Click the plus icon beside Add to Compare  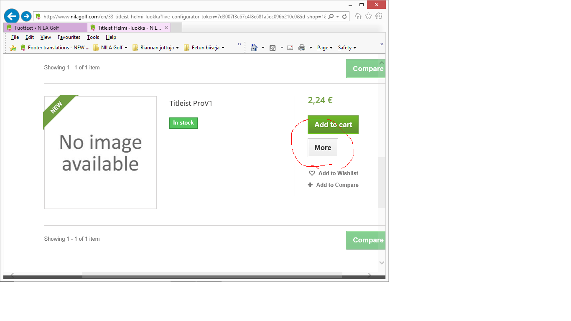tap(310, 185)
